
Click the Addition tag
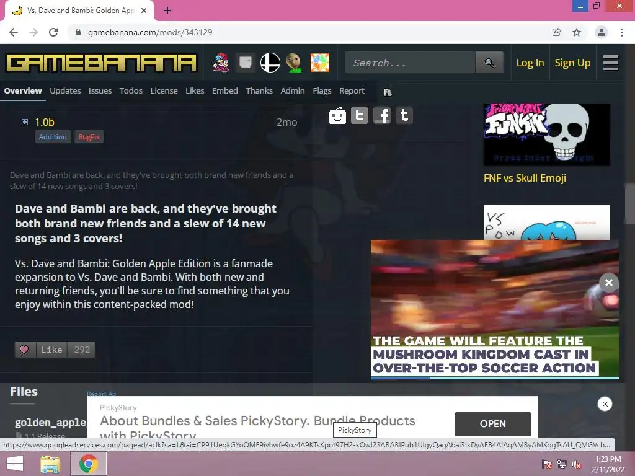click(53, 137)
